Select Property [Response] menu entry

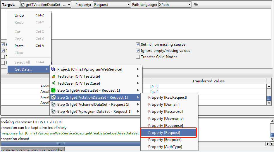tap(169, 125)
